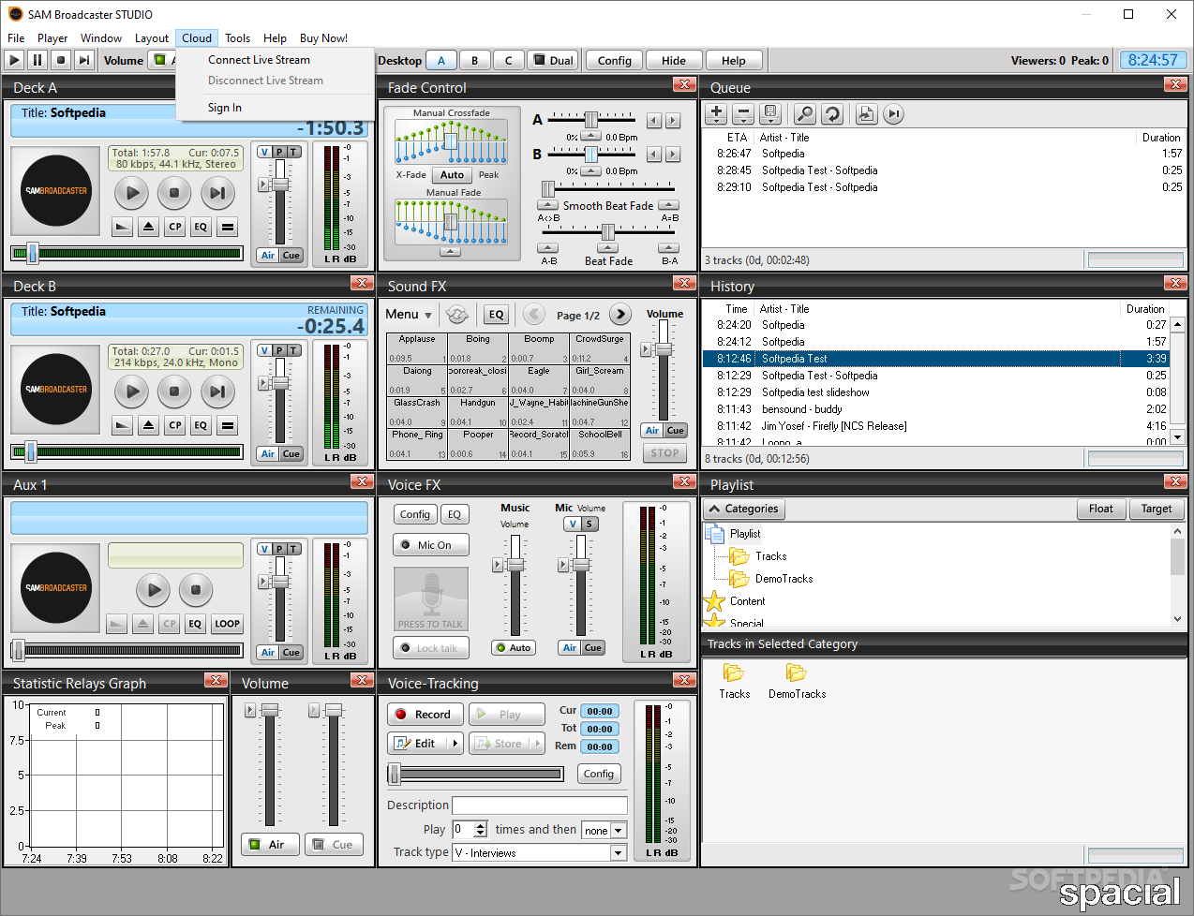This screenshot has height=916, width=1194.
Task: Stop Deck A with its round stop button
Action: pyautogui.click(x=174, y=193)
